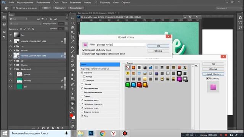The height and width of the screenshot is (137, 244).
Task: Open the Справка menu
Action: click(x=125, y=3)
